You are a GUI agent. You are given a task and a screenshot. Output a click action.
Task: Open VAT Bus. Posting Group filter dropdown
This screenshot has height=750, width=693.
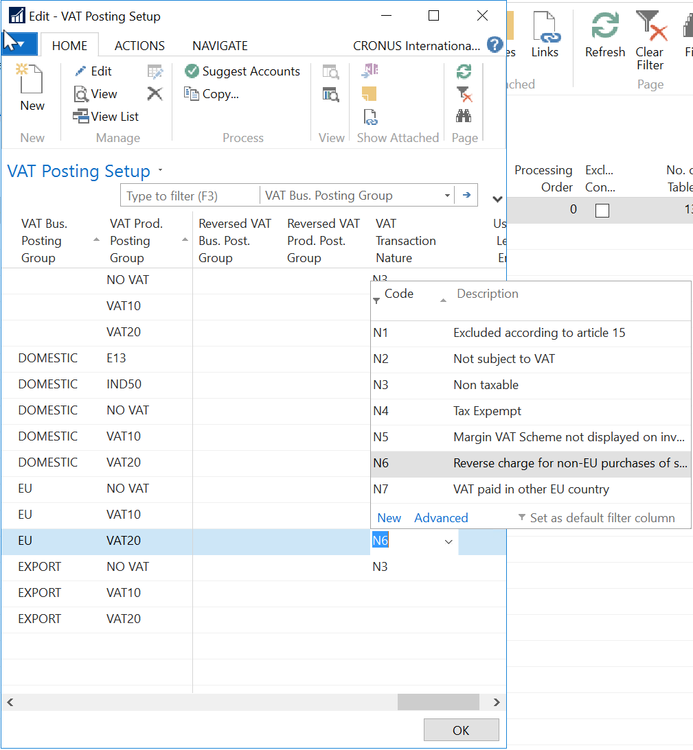[x=447, y=195]
